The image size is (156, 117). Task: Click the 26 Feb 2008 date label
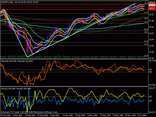point(5,115)
